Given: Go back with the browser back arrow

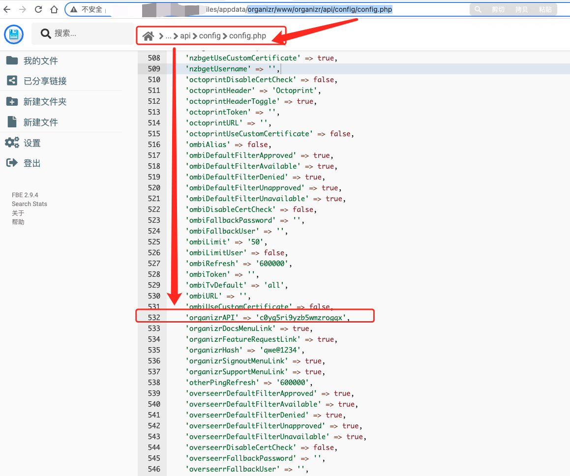Looking at the screenshot, I should [x=7, y=9].
